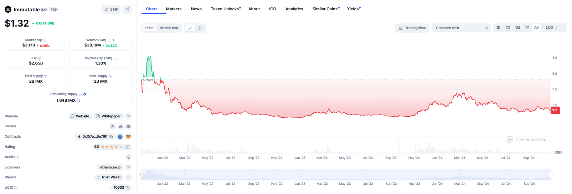Open the Immutable X (Twitter) social link
572x194 pixels.
pos(113,126)
